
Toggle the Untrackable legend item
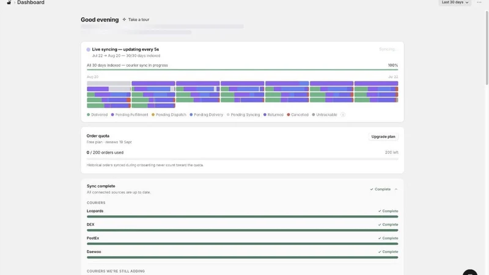325,115
